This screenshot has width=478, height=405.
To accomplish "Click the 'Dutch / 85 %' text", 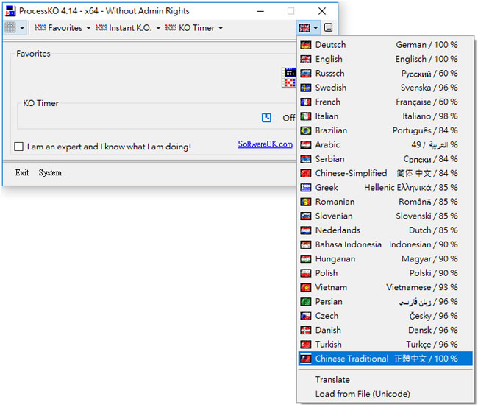I will coord(433,230).
